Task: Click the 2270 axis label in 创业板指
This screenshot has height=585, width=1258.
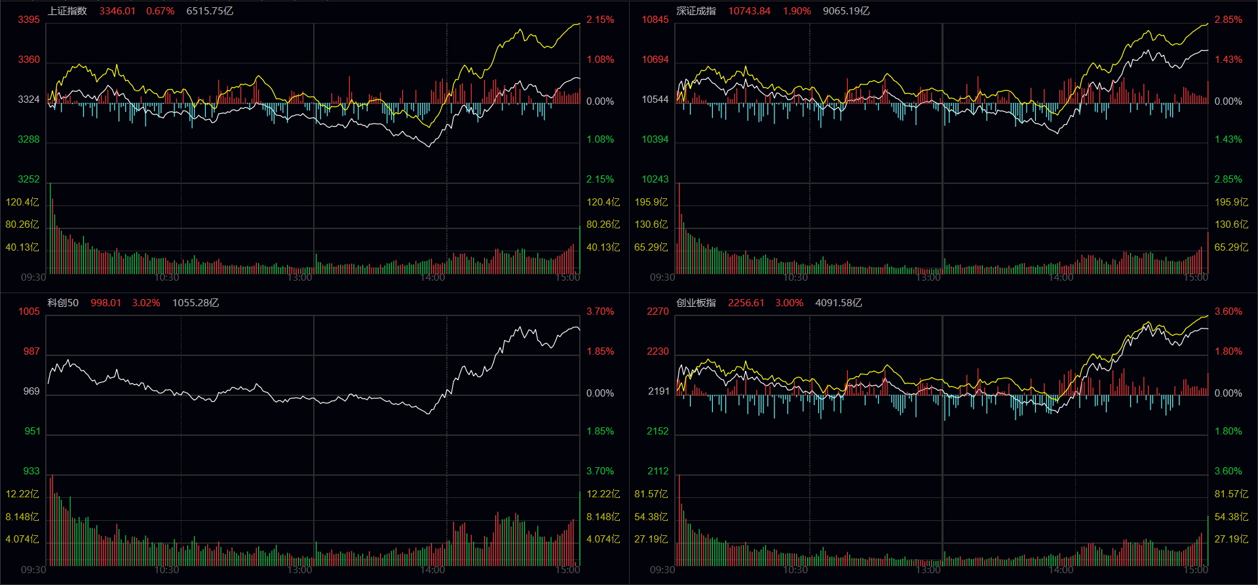Action: point(658,311)
